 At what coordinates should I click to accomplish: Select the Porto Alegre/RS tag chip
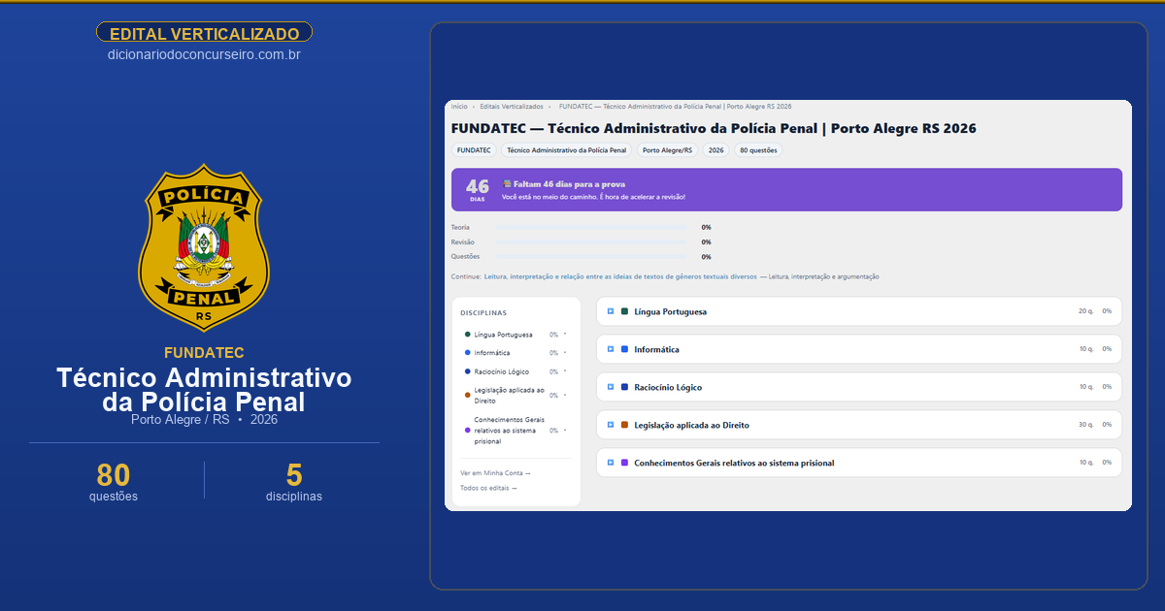click(668, 150)
